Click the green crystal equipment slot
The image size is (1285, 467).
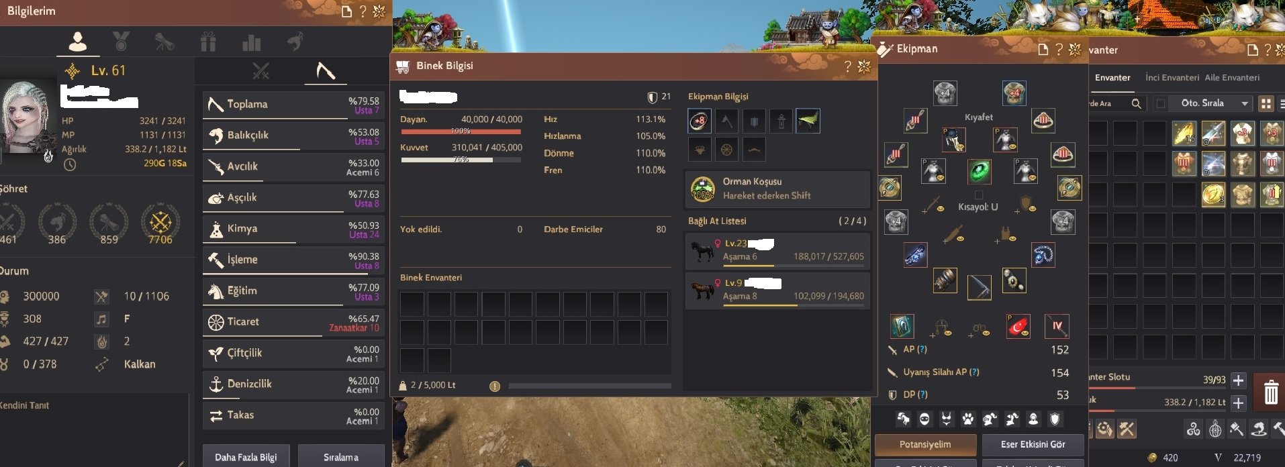(979, 171)
